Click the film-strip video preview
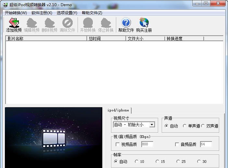The image size is (228, 168). pyautogui.click(x=54, y=138)
